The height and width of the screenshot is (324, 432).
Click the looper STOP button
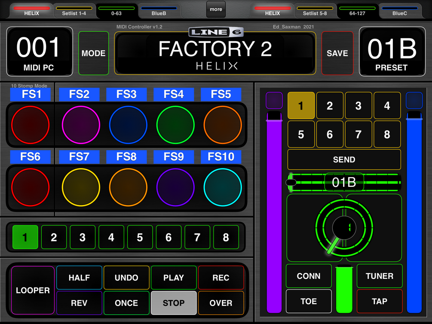tap(174, 303)
